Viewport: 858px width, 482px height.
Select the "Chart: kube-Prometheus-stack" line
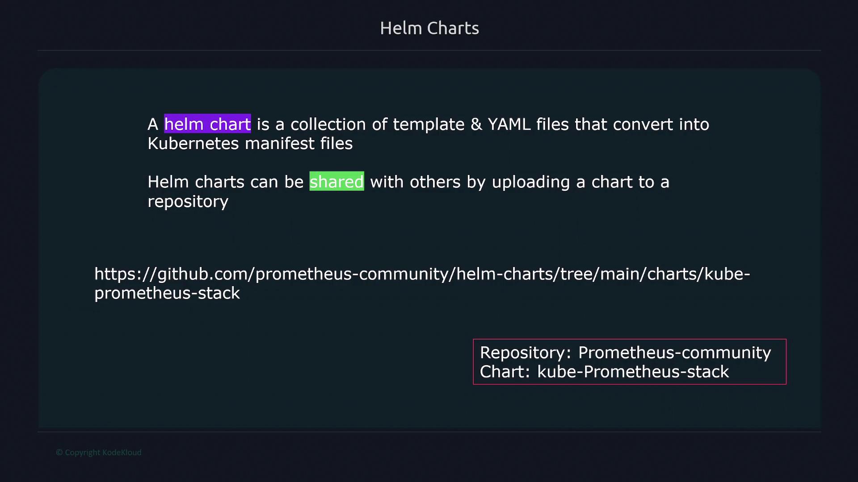click(x=604, y=372)
